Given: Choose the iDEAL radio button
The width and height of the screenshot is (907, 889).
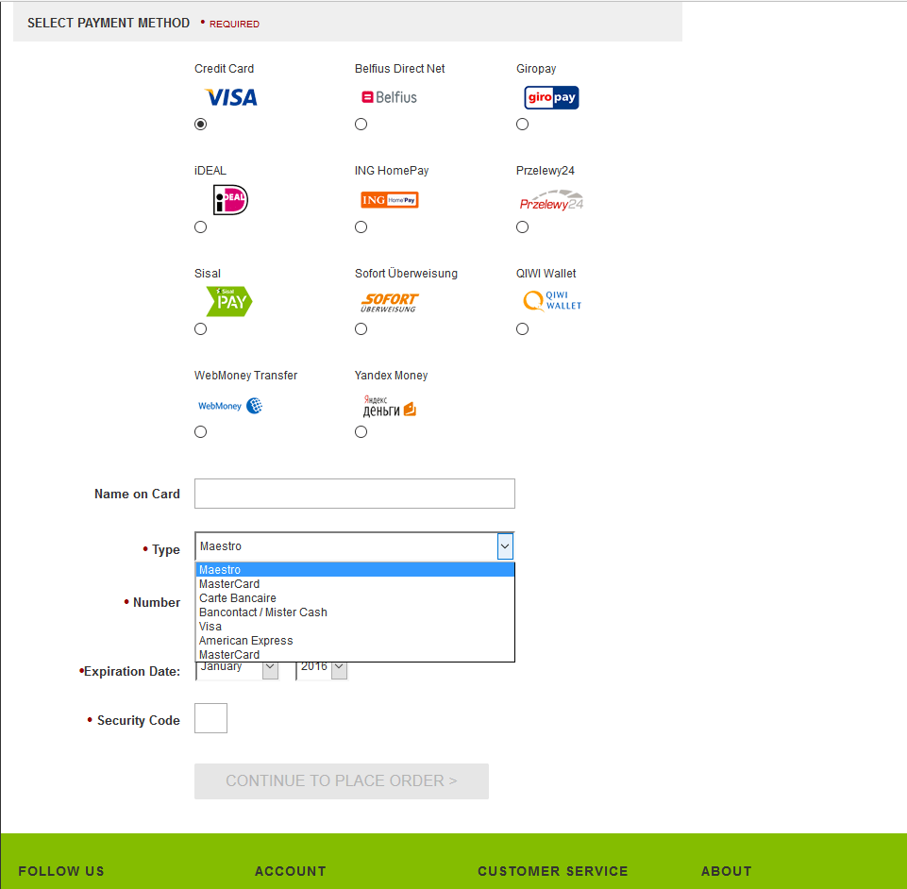Looking at the screenshot, I should coord(201,226).
